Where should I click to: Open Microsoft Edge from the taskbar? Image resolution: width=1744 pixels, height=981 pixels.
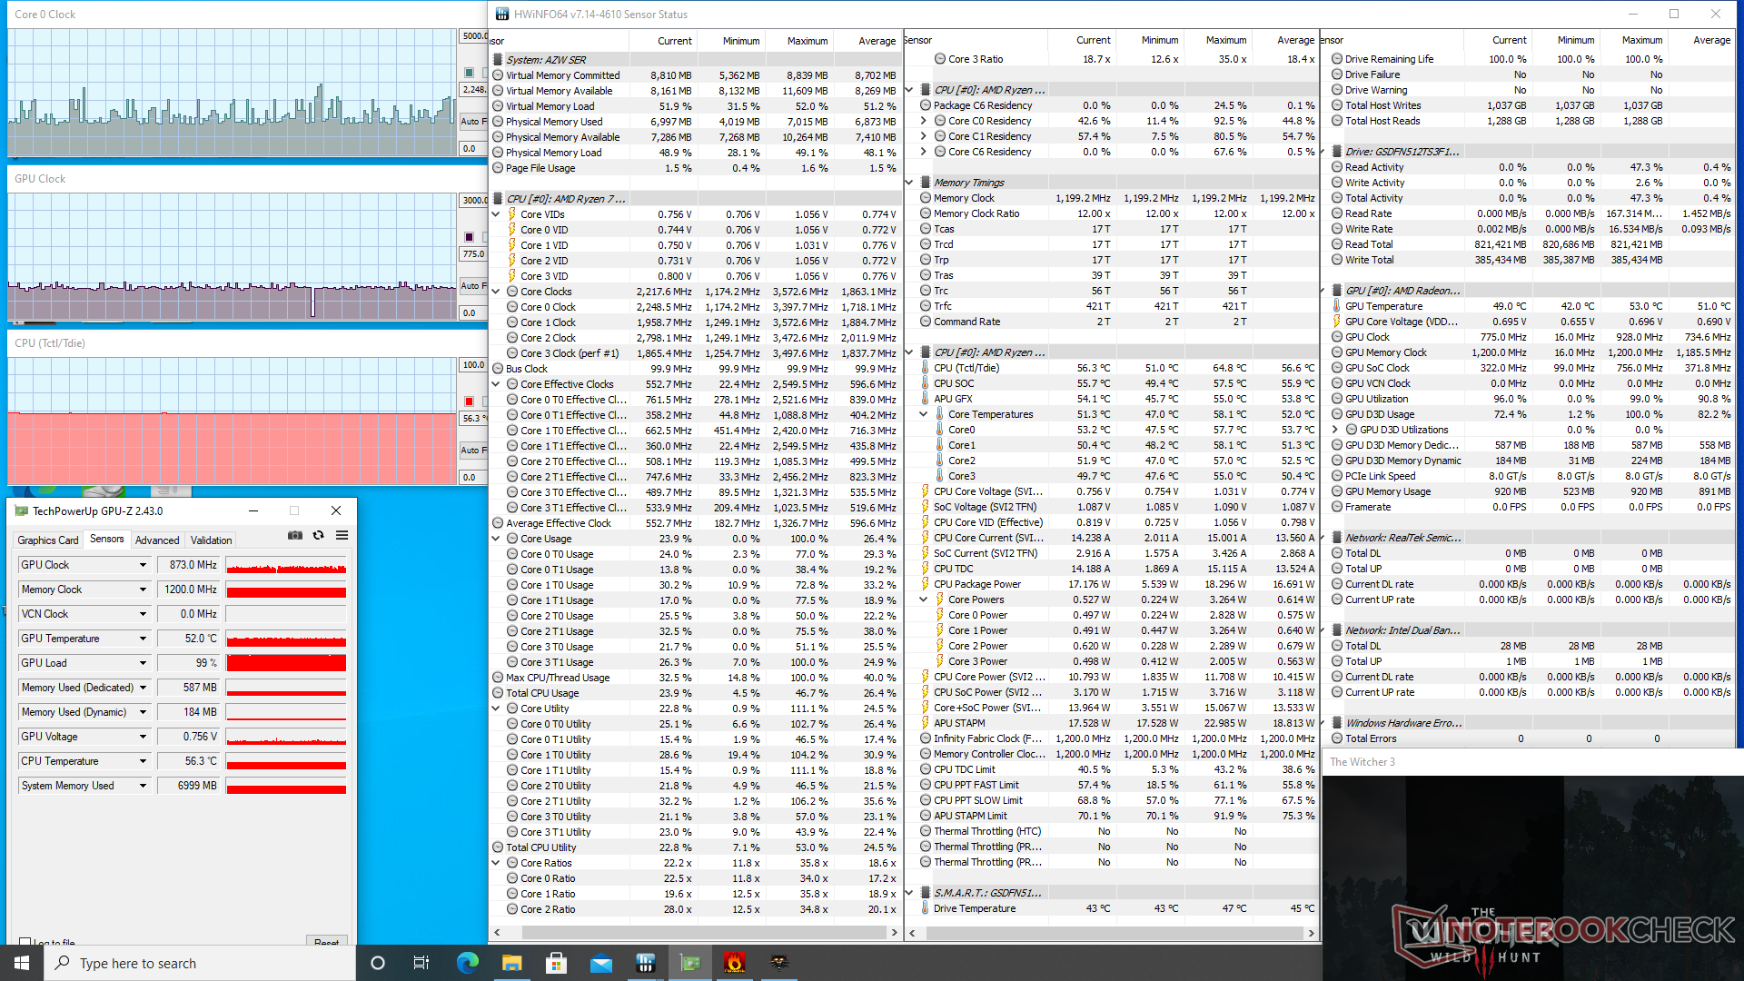pyautogui.click(x=468, y=963)
